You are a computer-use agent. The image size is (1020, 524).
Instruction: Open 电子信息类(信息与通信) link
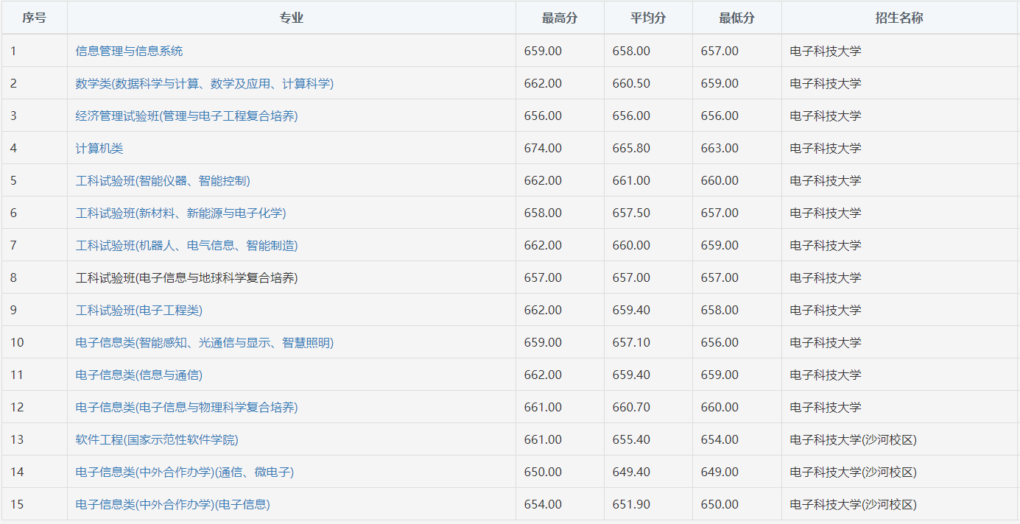point(138,375)
